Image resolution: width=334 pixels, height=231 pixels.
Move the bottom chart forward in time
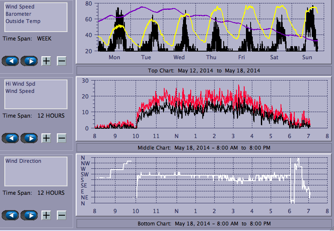click(x=29, y=215)
